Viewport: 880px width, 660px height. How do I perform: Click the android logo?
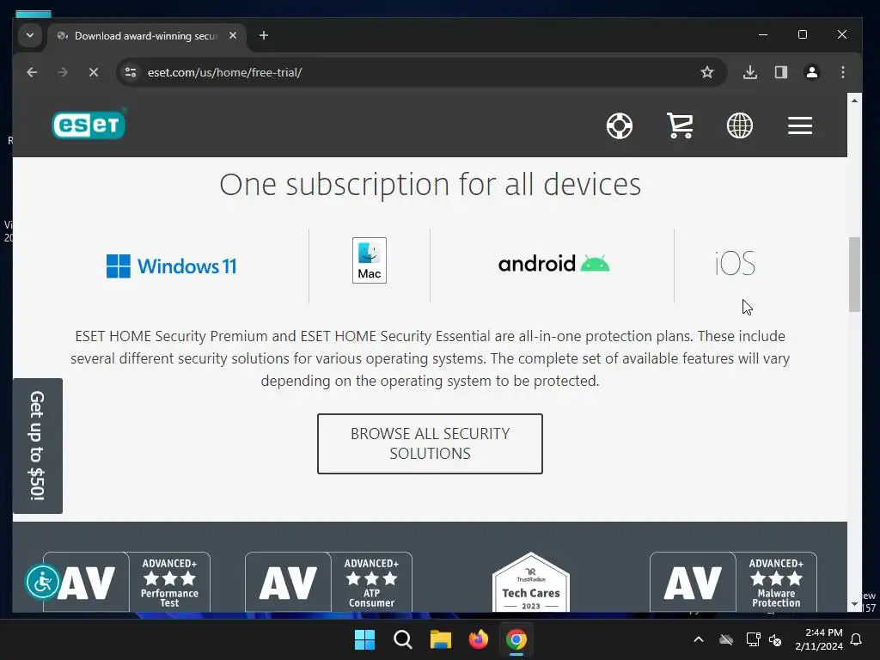coord(554,263)
